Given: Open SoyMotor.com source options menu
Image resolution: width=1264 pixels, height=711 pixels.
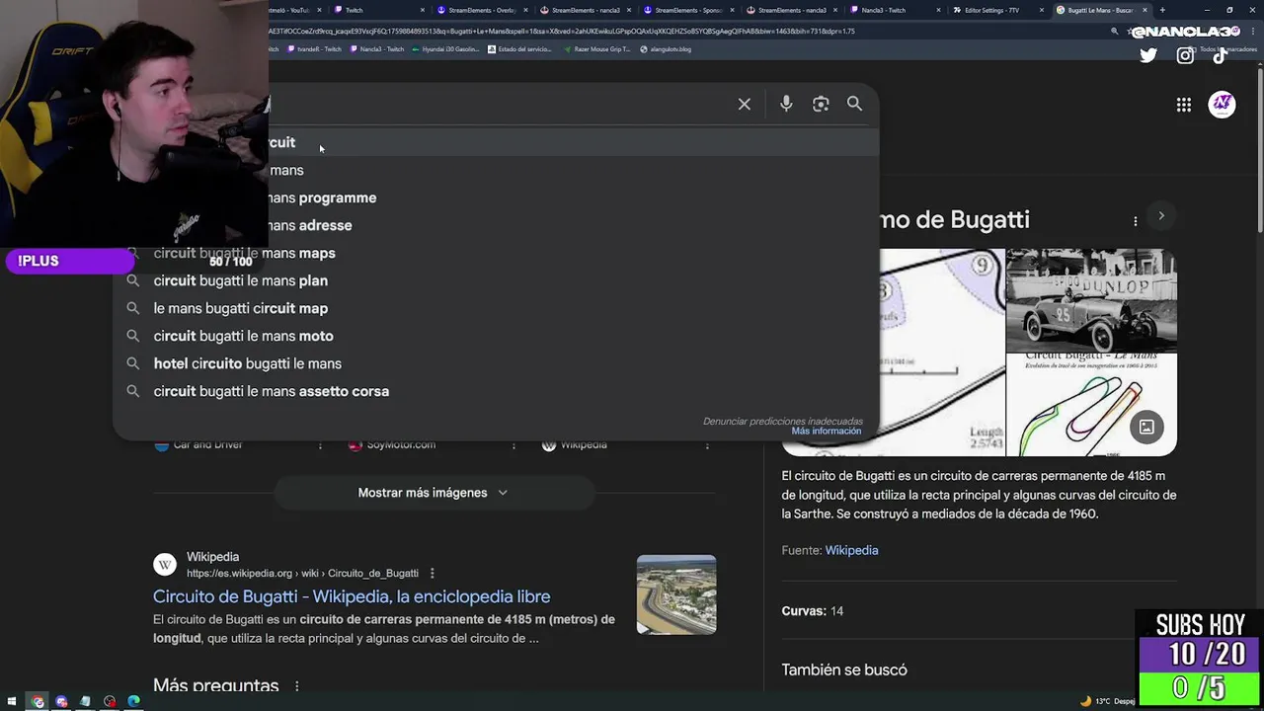Looking at the screenshot, I should coord(513,445).
